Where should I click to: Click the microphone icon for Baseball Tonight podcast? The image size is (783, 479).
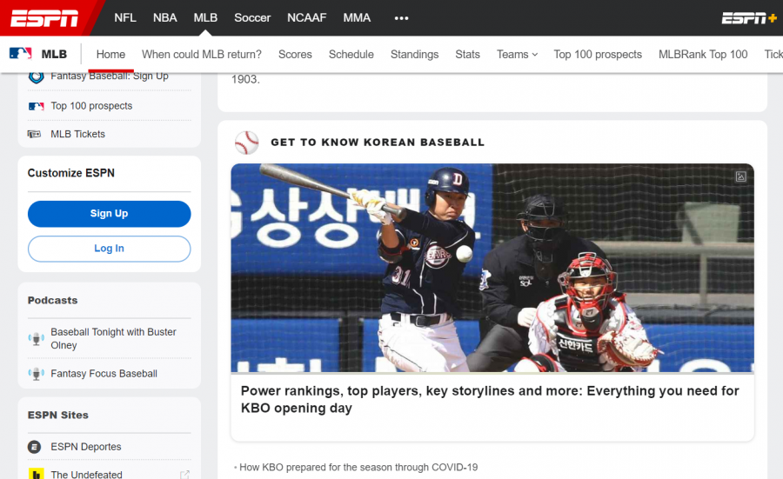point(36,339)
